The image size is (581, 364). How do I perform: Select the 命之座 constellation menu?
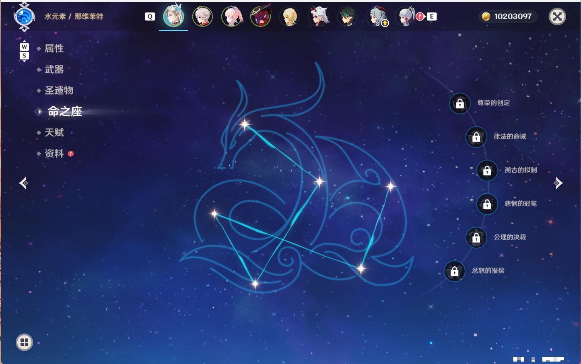64,111
